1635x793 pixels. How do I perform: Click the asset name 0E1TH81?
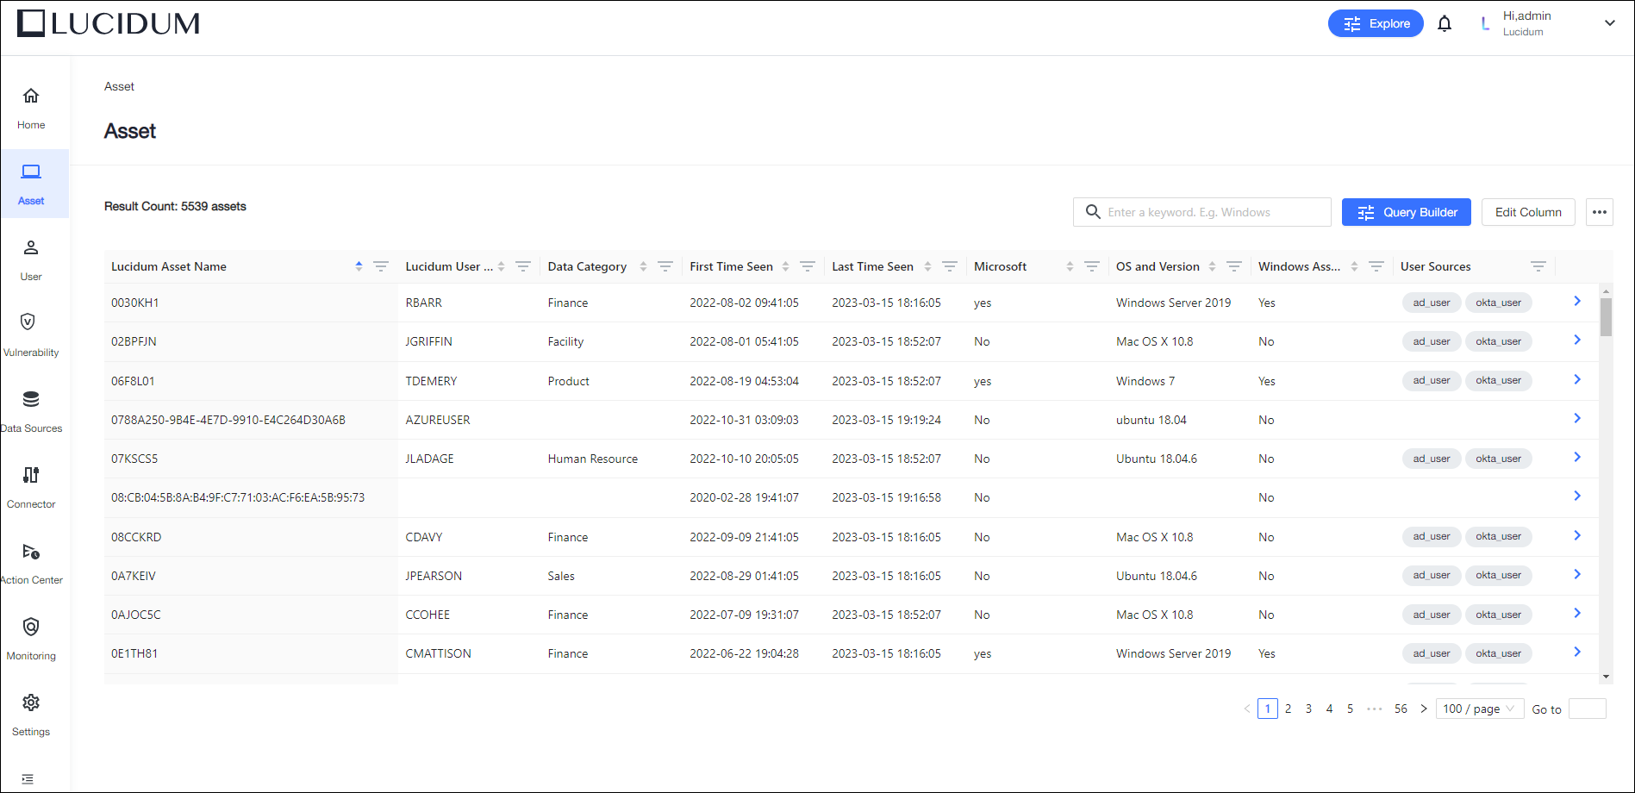click(134, 653)
